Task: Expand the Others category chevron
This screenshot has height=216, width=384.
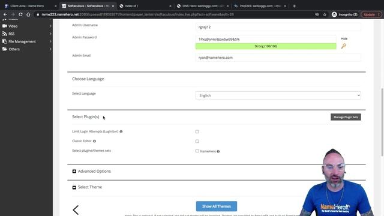Action: point(50,49)
